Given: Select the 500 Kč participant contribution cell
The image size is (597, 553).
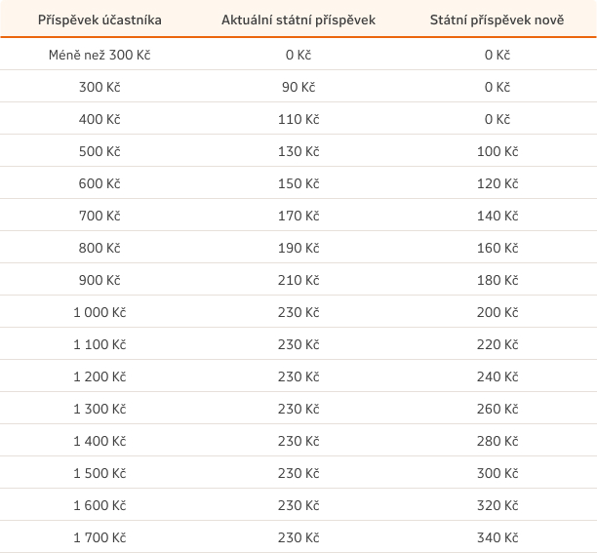Looking at the screenshot, I should coord(99,151).
